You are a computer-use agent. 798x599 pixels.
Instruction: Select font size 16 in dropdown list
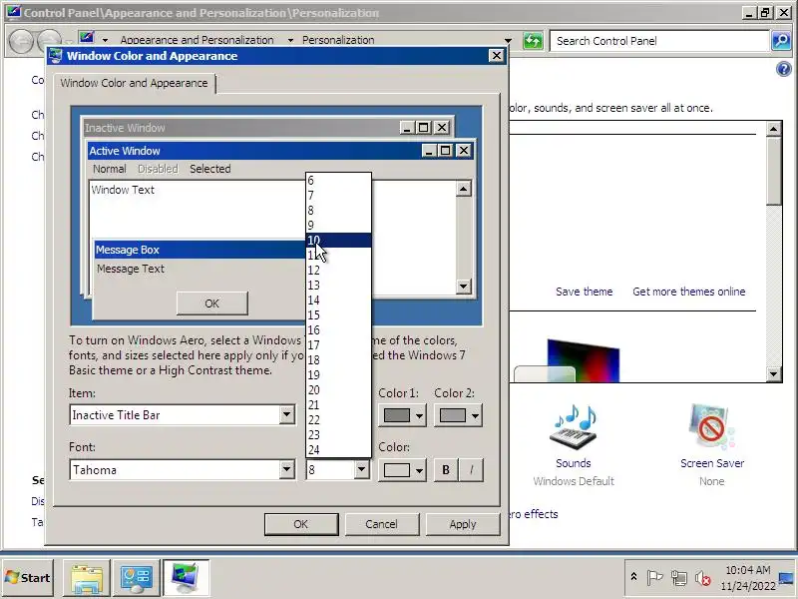click(338, 330)
